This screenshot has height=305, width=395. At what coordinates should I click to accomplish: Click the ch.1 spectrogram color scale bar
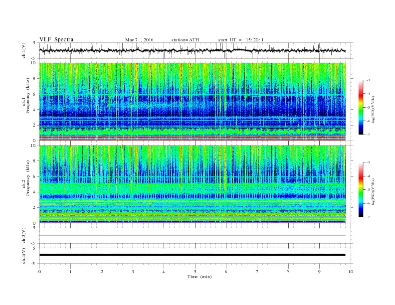(361, 108)
